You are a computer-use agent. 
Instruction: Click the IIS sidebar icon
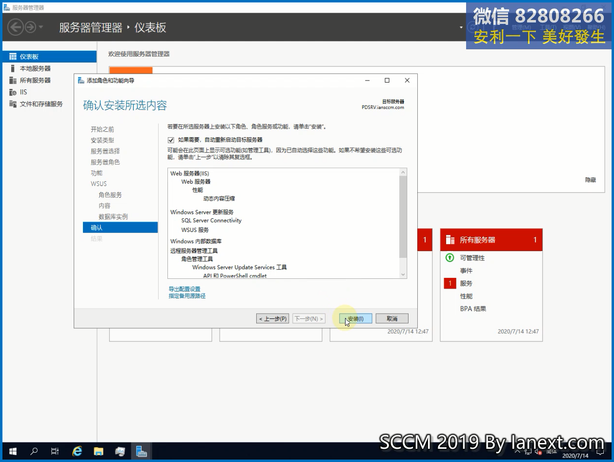(13, 92)
